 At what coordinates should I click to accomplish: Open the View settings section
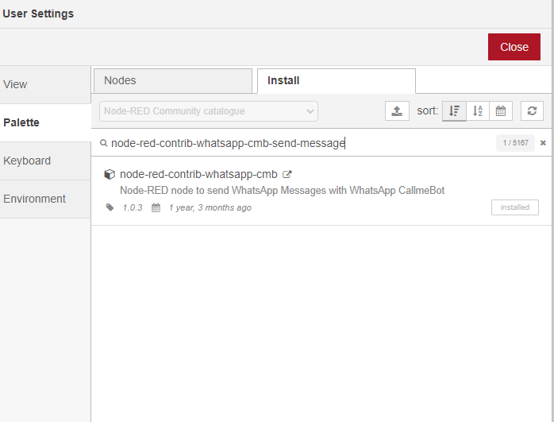(45, 85)
